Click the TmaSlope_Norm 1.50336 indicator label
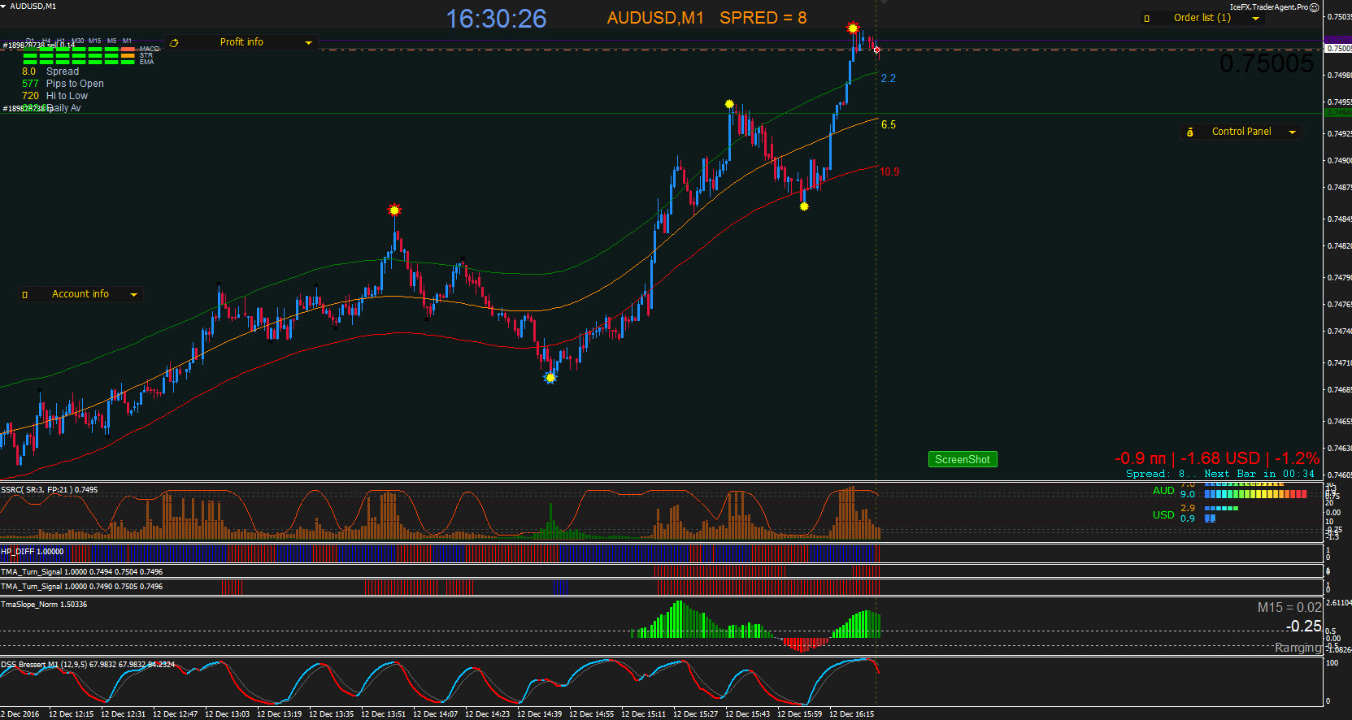Image resolution: width=1352 pixels, height=720 pixels. [x=44, y=605]
